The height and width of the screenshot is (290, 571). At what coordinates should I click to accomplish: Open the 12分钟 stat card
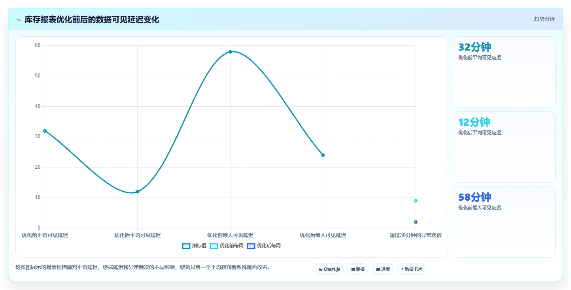[504, 147]
